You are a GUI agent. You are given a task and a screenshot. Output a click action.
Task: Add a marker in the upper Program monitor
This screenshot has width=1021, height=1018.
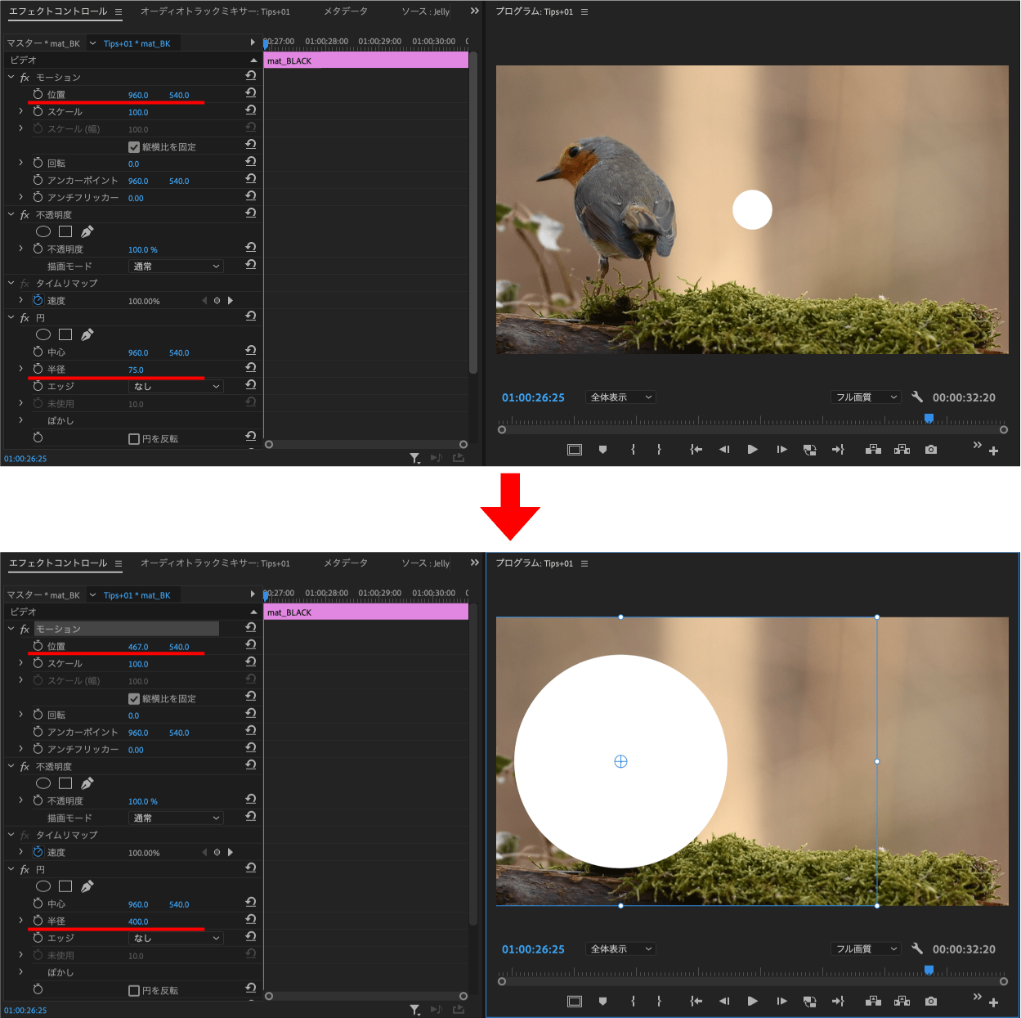[x=602, y=449]
